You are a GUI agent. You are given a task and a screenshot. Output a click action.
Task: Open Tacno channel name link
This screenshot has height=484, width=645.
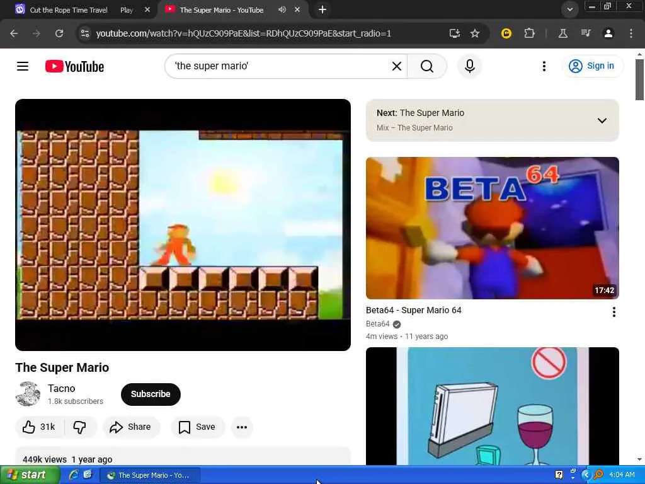[61, 388]
